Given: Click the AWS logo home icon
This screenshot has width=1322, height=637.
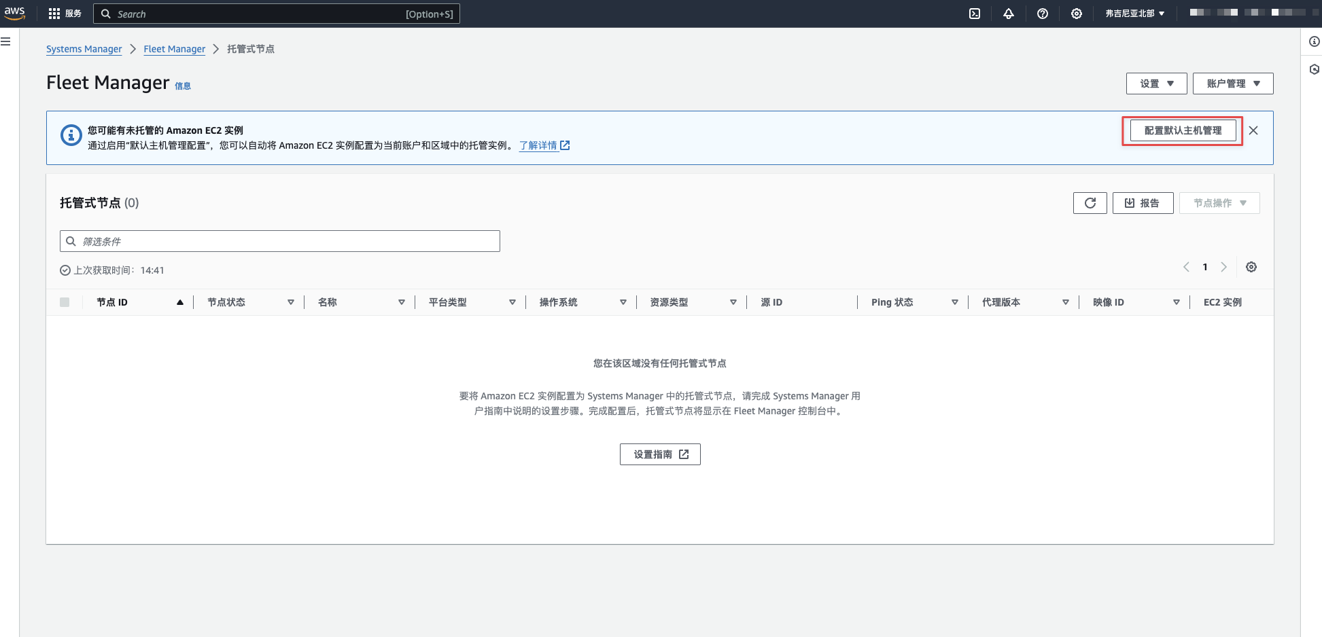Looking at the screenshot, I should pos(14,13).
